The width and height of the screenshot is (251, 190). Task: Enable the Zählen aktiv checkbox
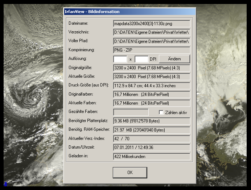tap(161, 113)
